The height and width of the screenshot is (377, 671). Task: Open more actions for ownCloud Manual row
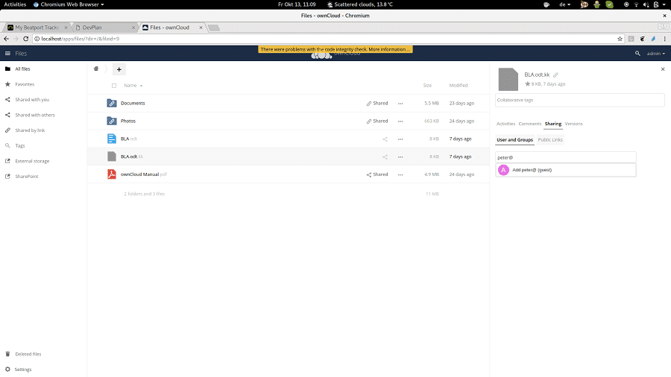click(400, 175)
